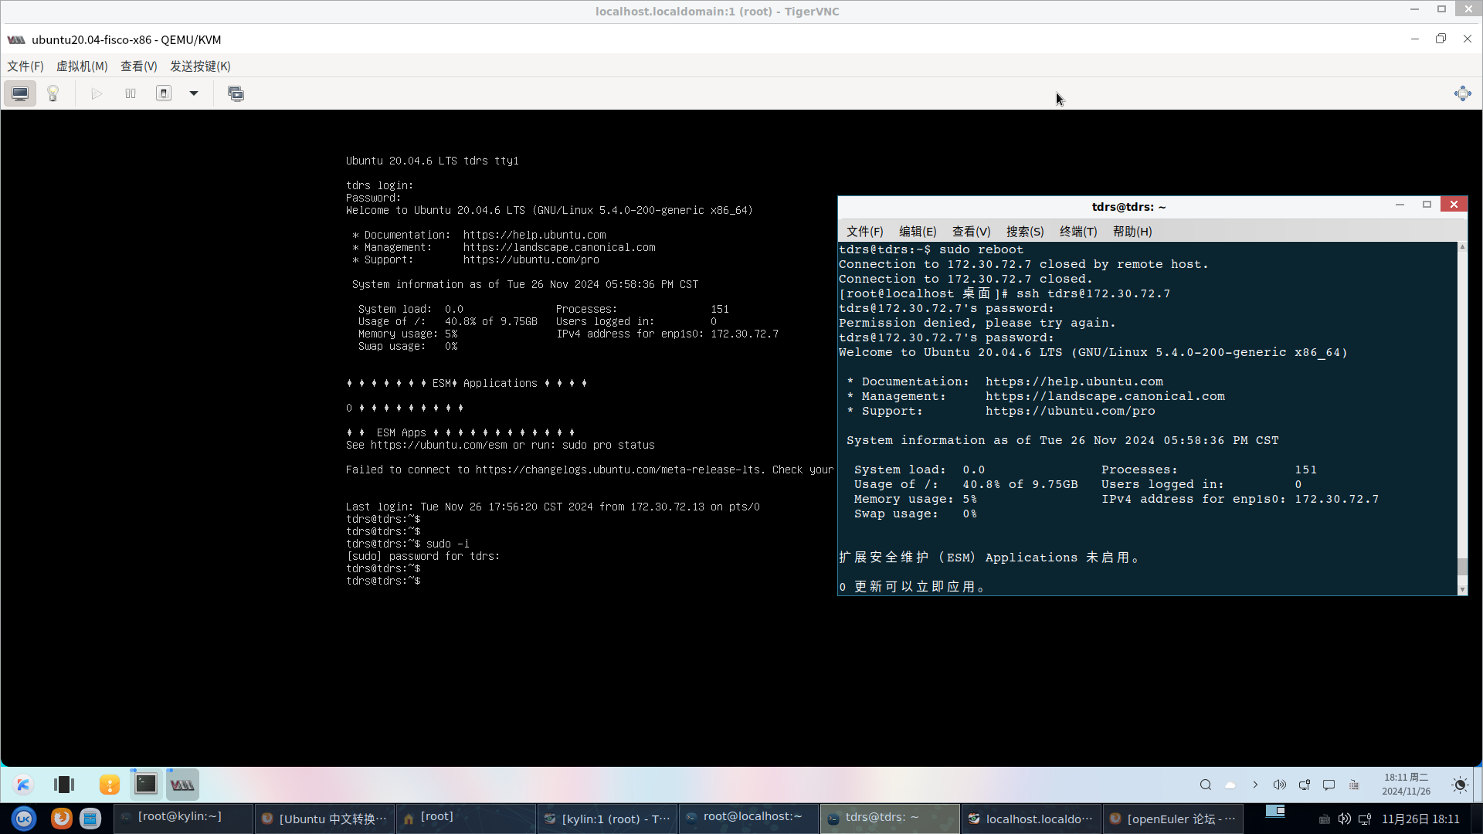Click the fullscreen resize icon
Viewport: 1483px width, 834px height.
1462,93
